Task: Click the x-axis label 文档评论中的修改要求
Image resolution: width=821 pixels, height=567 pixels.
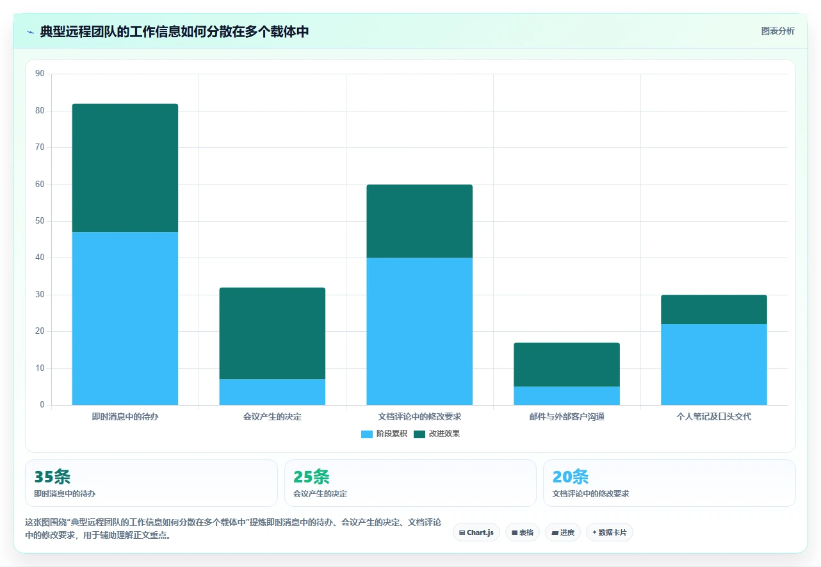Action: click(x=419, y=416)
